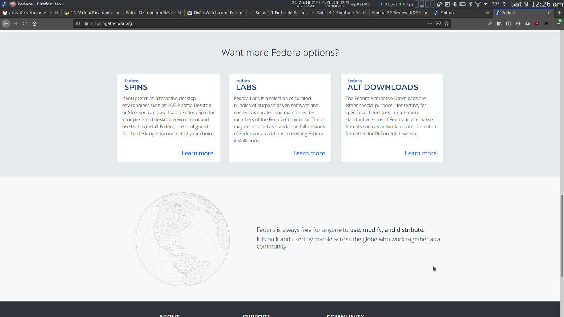Image resolution: width=564 pixels, height=317 pixels.
Task: Open the Library icon in toolbar
Action: (499, 23)
